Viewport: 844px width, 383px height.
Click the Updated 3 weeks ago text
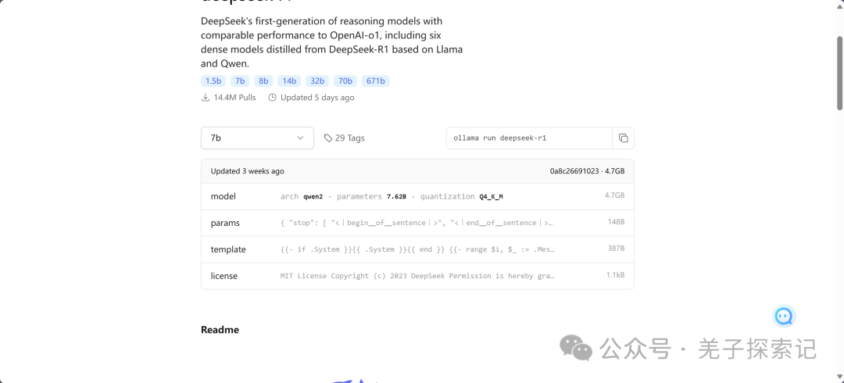[x=247, y=171]
